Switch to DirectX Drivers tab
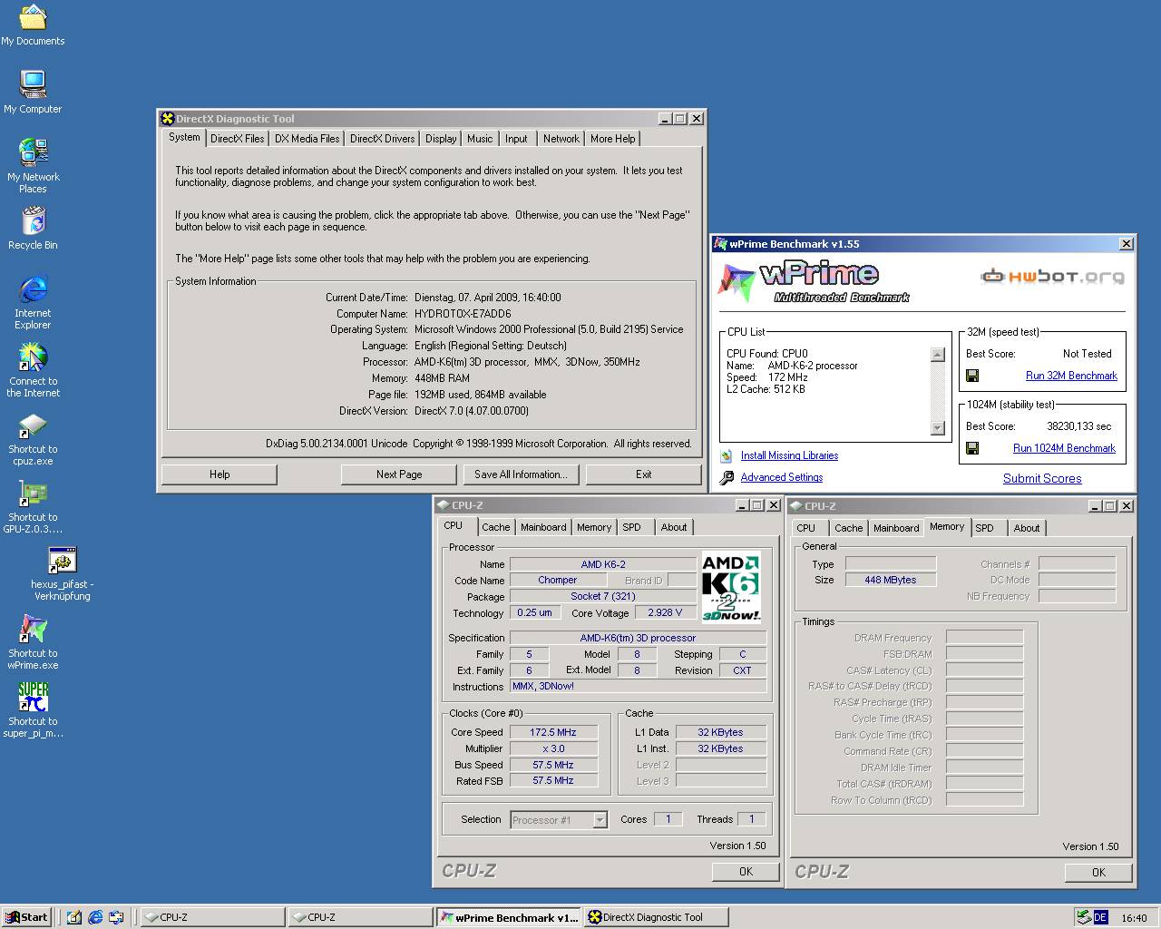 382,139
